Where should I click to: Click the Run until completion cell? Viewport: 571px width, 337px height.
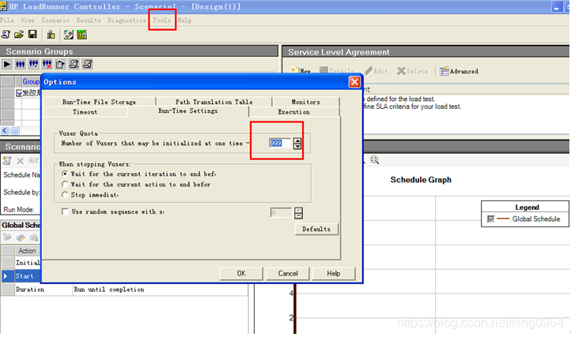[160, 290]
